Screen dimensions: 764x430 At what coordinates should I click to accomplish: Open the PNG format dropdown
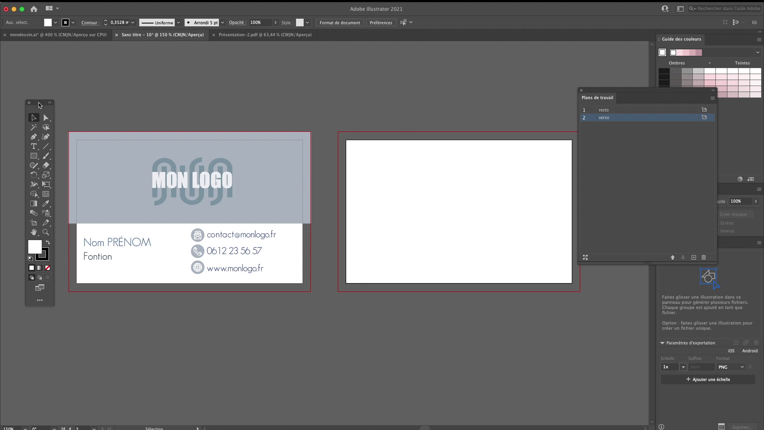tap(731, 367)
